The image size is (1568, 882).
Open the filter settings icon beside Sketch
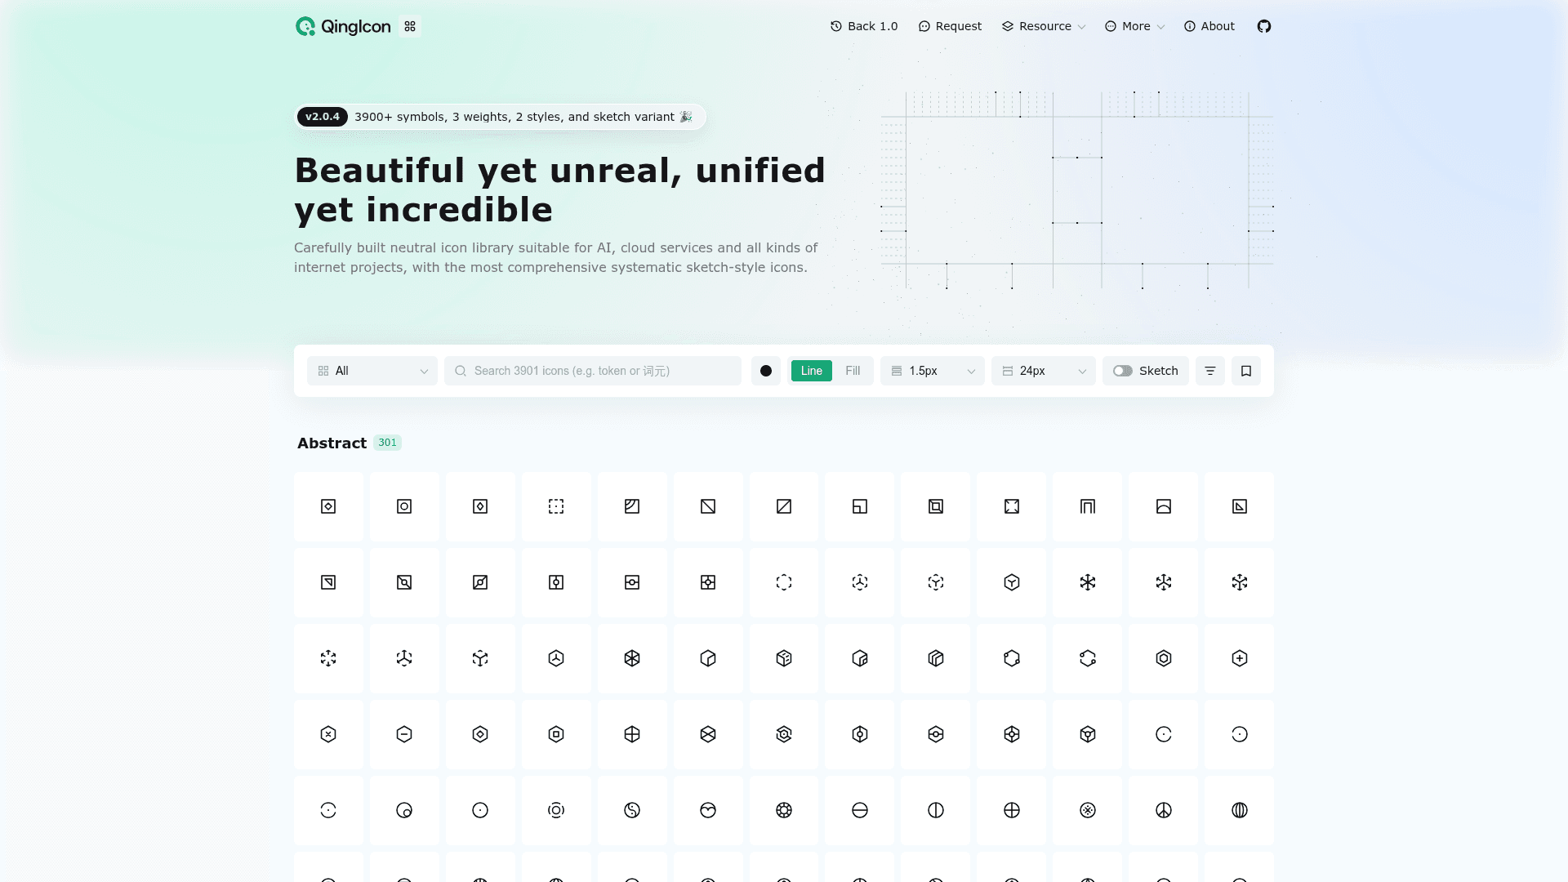(x=1210, y=371)
